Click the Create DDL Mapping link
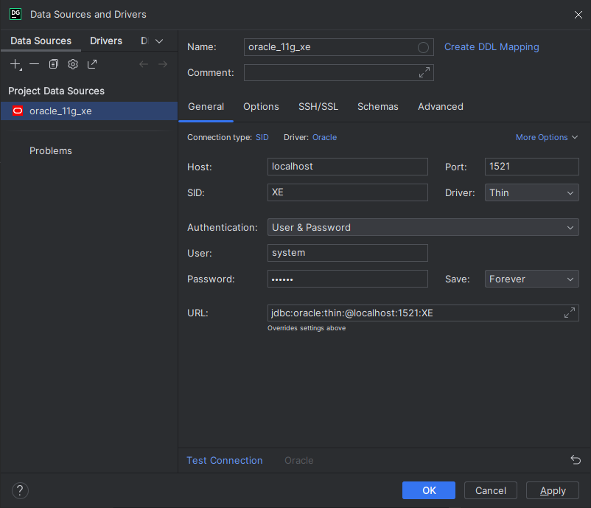 (492, 46)
